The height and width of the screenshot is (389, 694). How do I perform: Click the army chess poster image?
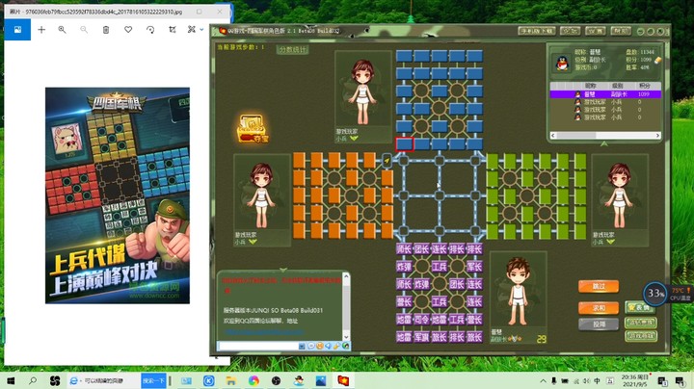118,195
